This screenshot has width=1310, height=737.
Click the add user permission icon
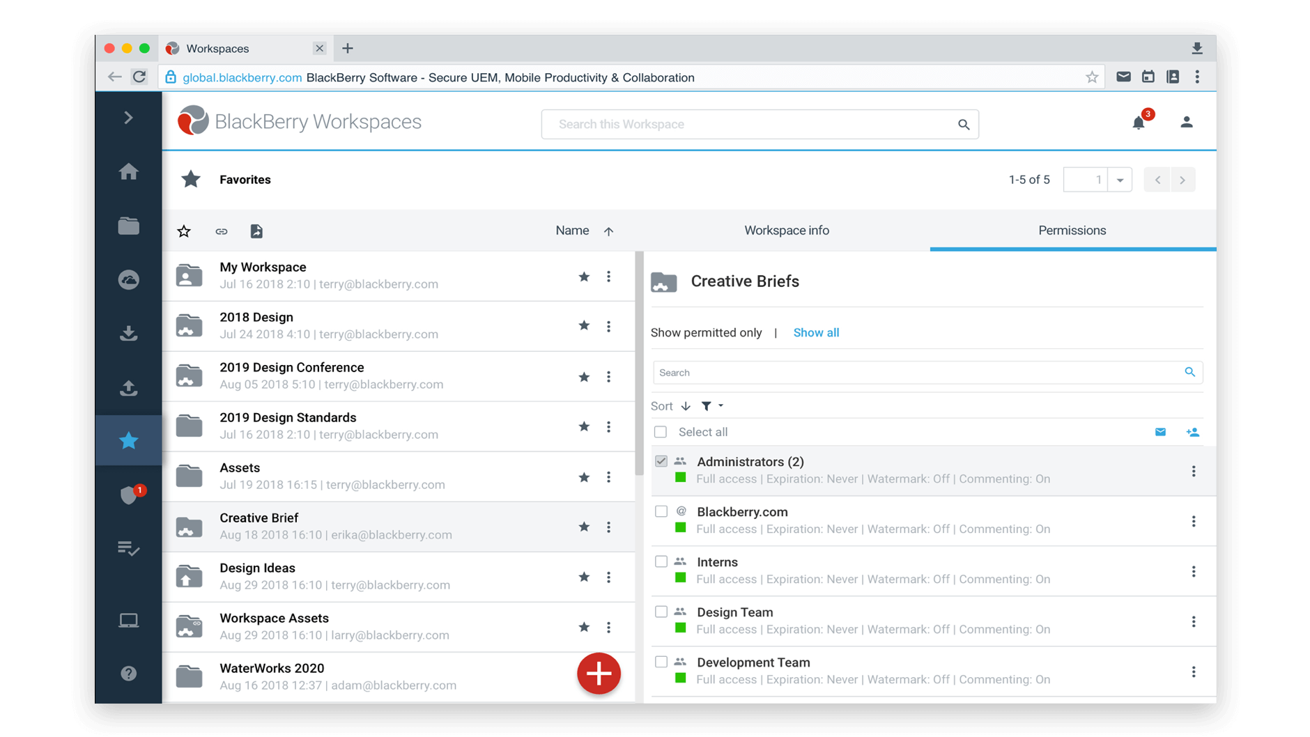pyautogui.click(x=1192, y=432)
